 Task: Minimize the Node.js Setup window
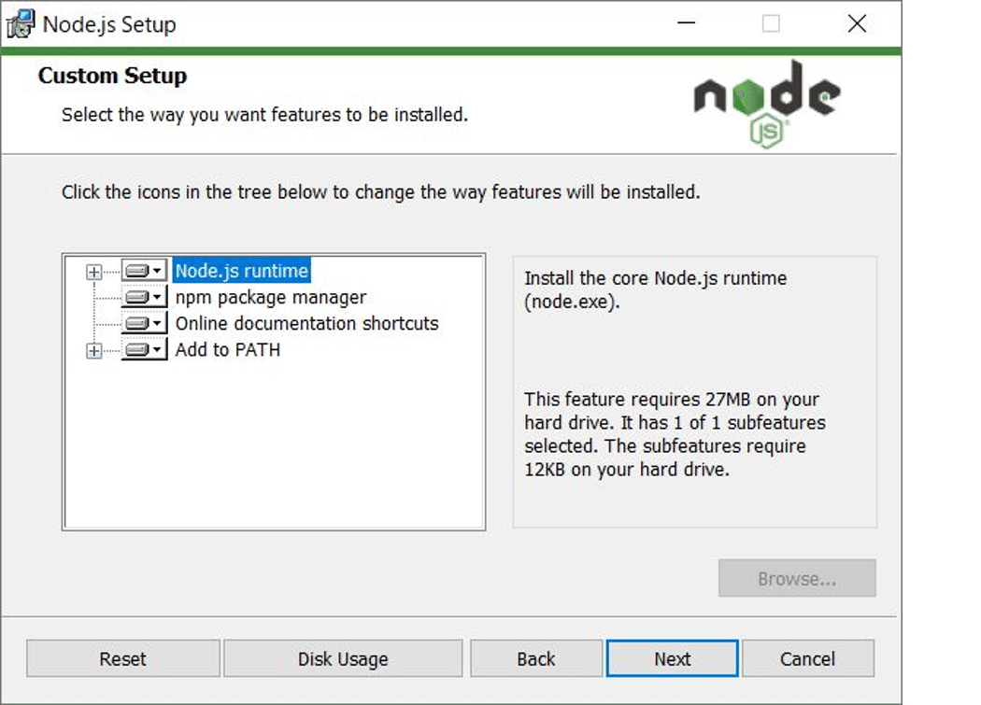point(687,23)
